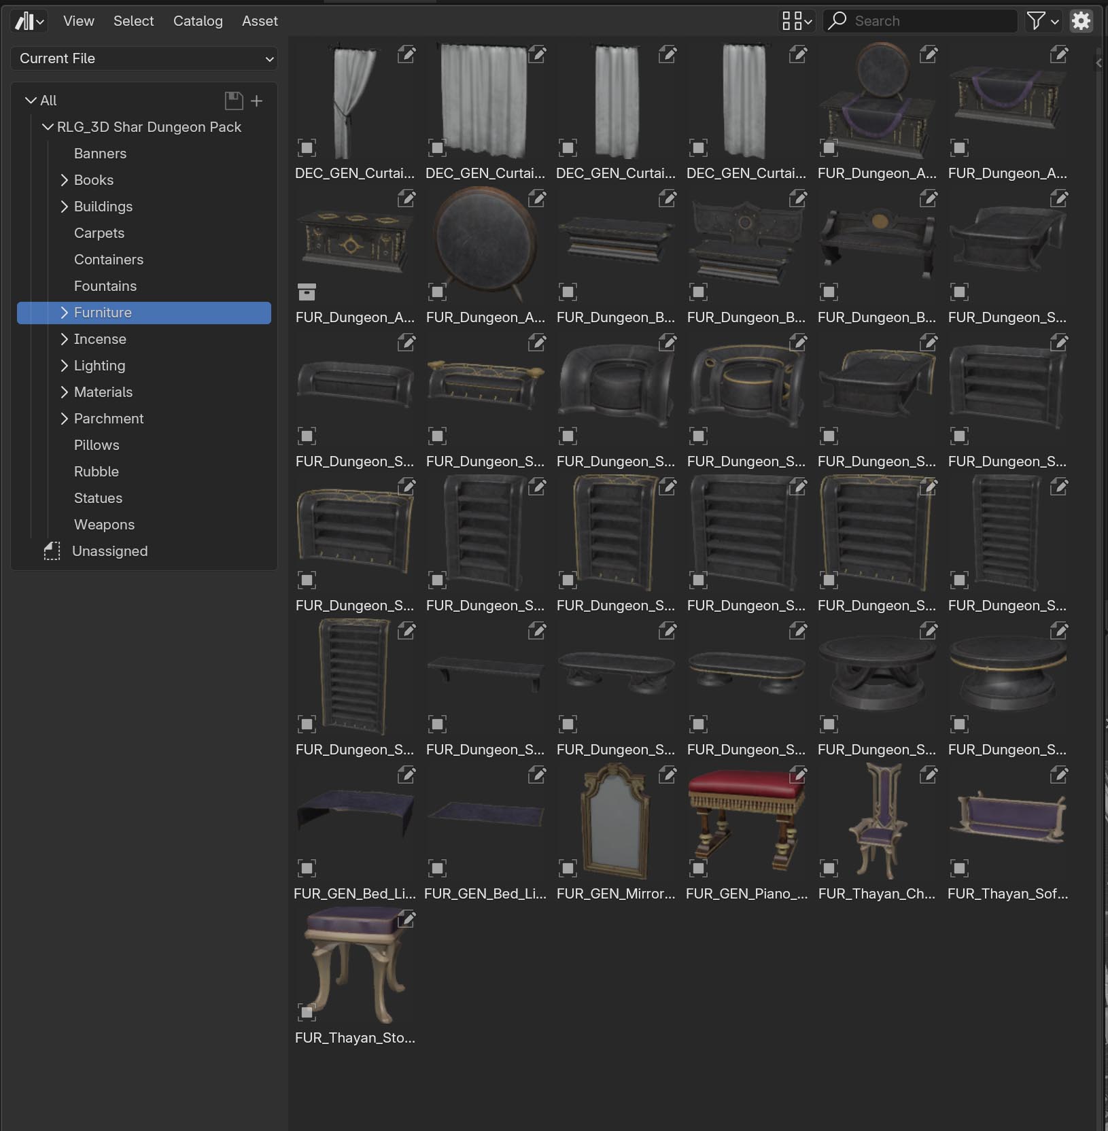The width and height of the screenshot is (1108, 1131).
Task: Open the Select menu
Action: [133, 21]
